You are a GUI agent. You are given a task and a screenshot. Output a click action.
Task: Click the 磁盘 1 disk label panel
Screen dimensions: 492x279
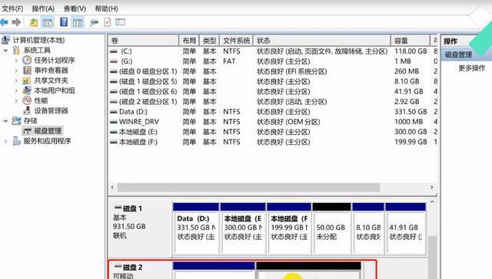140,228
